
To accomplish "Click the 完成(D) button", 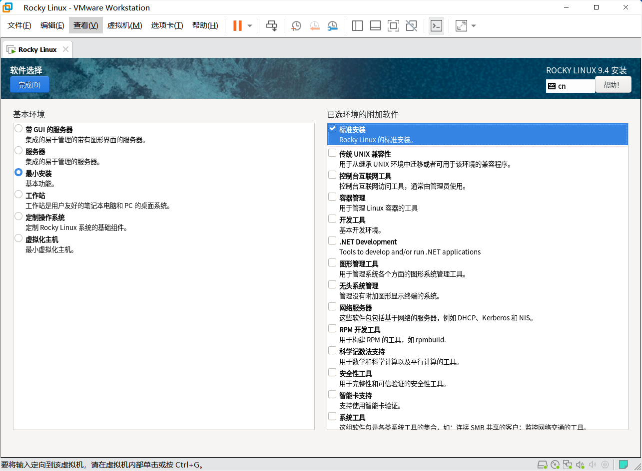I will tap(29, 84).
